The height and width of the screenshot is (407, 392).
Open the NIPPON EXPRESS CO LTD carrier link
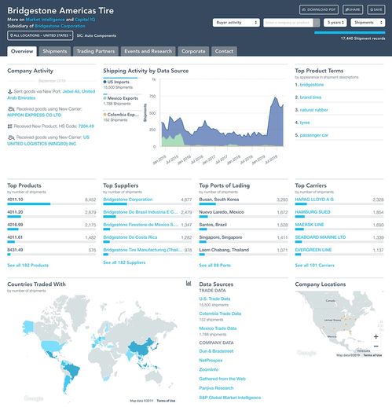tap(35, 115)
